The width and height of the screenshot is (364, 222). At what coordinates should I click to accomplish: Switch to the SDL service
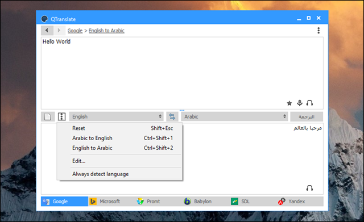253,202
